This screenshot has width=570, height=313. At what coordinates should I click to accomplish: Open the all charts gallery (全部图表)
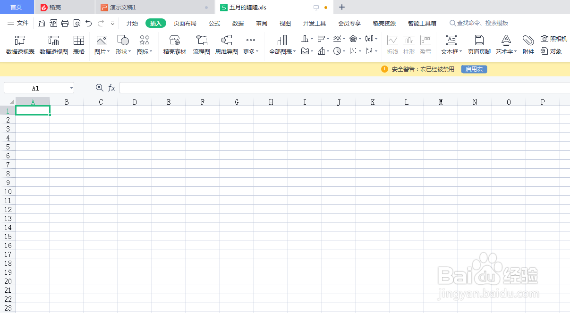click(x=282, y=45)
